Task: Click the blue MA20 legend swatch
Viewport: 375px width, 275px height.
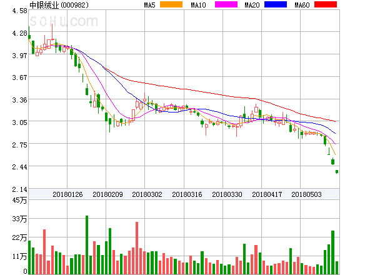Action: [276, 4]
